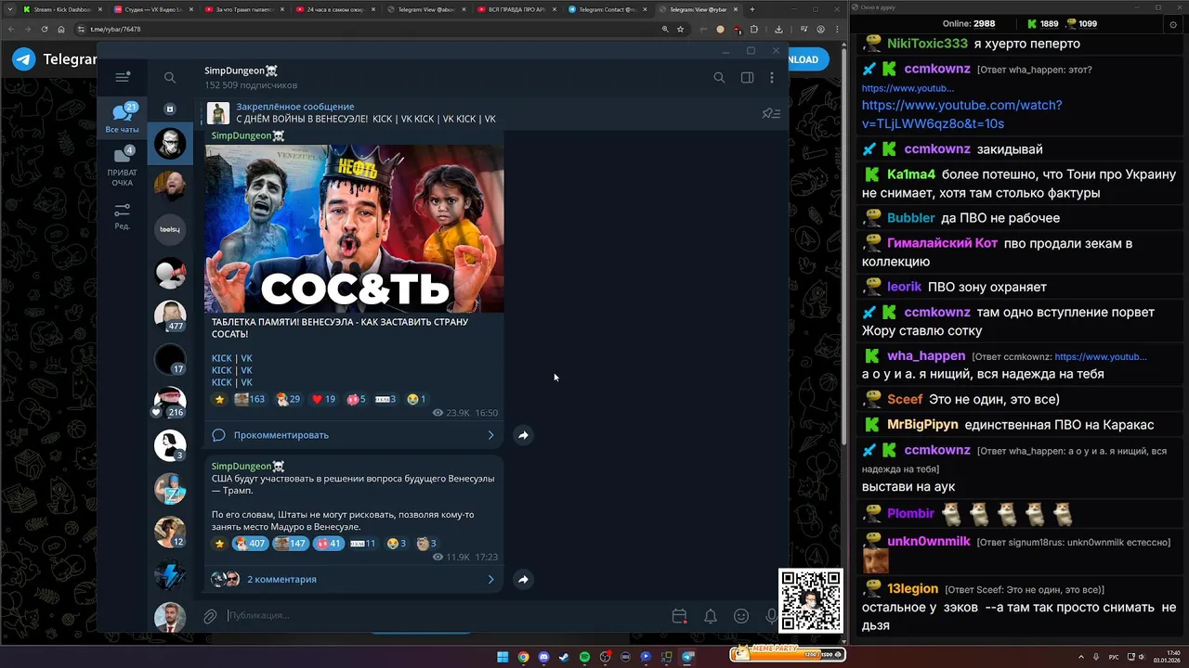Click paperclip attach file icon
Image resolution: width=1189 pixels, height=668 pixels.
[x=211, y=616]
